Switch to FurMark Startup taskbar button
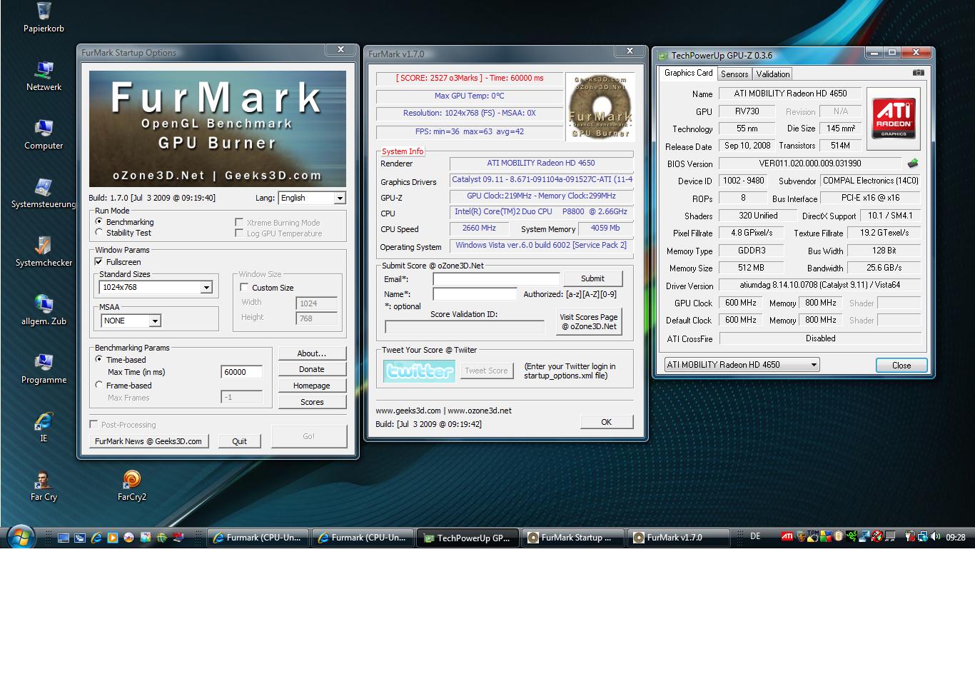The width and height of the screenshot is (975, 694). tap(572, 538)
